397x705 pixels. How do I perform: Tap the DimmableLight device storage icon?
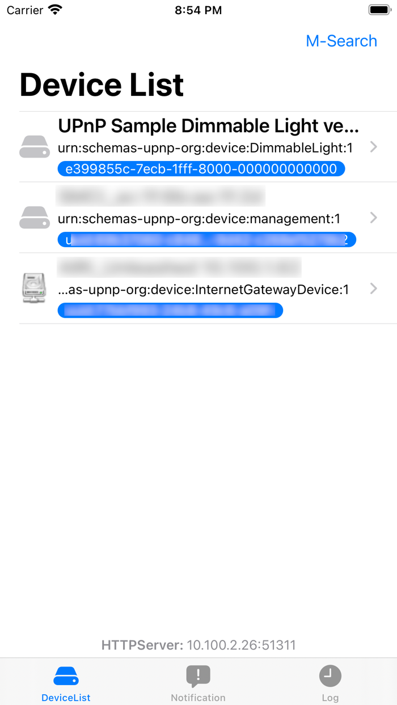tap(34, 146)
